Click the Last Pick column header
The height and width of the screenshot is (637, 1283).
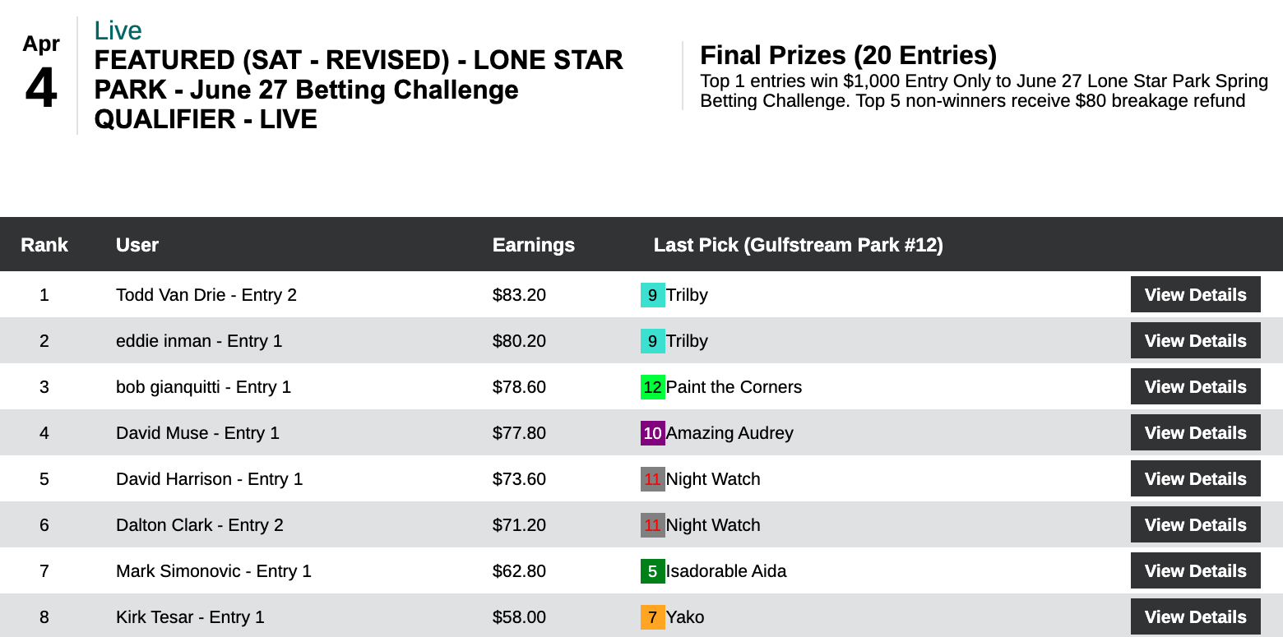click(x=798, y=245)
